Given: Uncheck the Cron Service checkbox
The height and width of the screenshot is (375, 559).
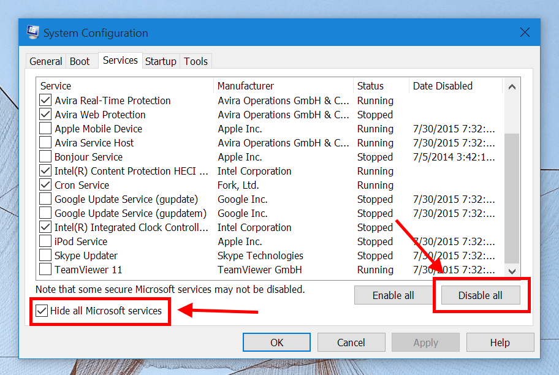Looking at the screenshot, I should point(45,185).
